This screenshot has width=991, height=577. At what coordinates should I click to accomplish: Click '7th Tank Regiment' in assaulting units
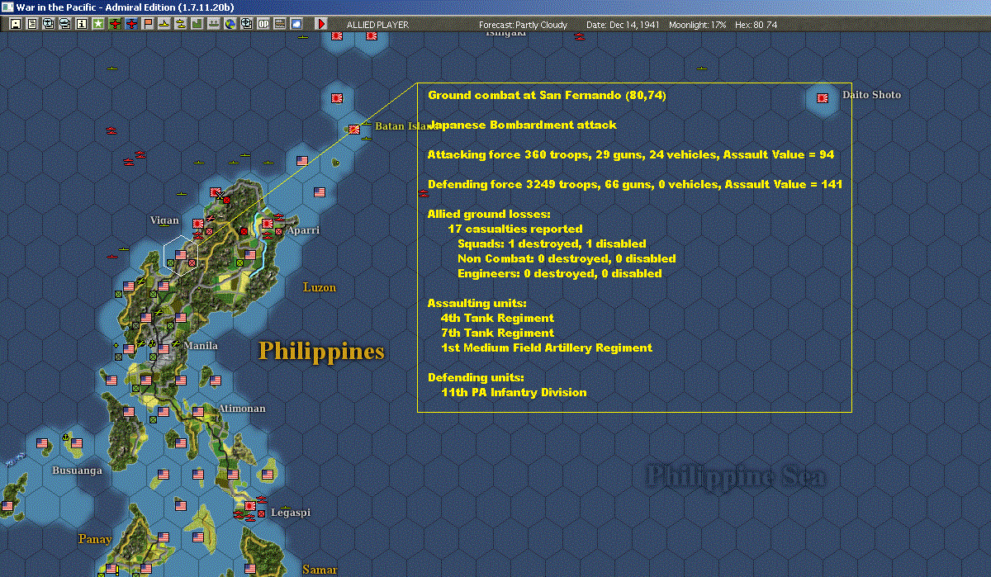click(x=497, y=333)
